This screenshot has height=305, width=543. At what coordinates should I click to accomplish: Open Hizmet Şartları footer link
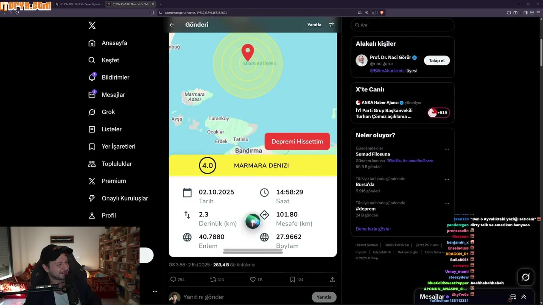pyautogui.click(x=367, y=245)
